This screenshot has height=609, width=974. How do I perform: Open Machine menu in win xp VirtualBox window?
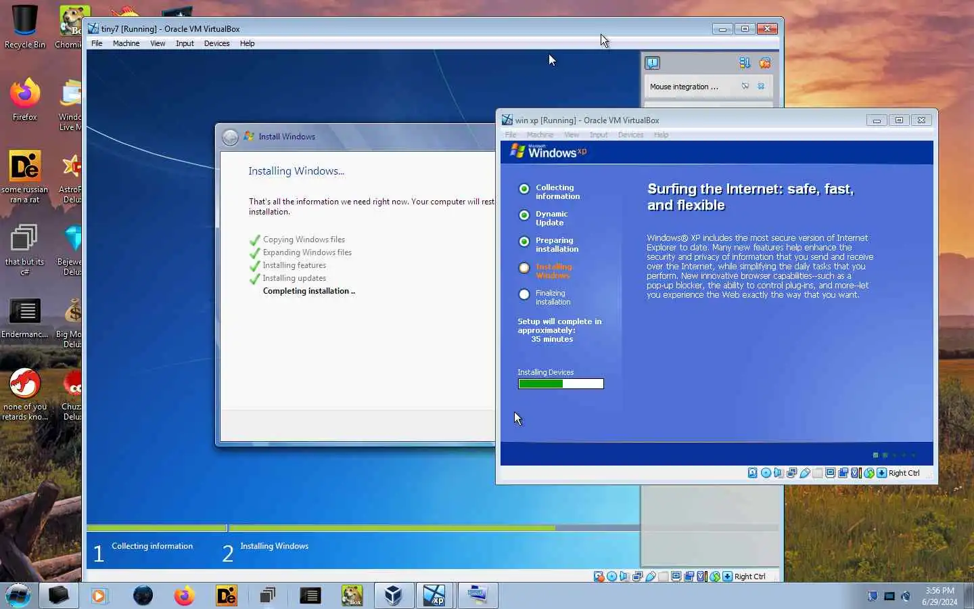point(540,135)
